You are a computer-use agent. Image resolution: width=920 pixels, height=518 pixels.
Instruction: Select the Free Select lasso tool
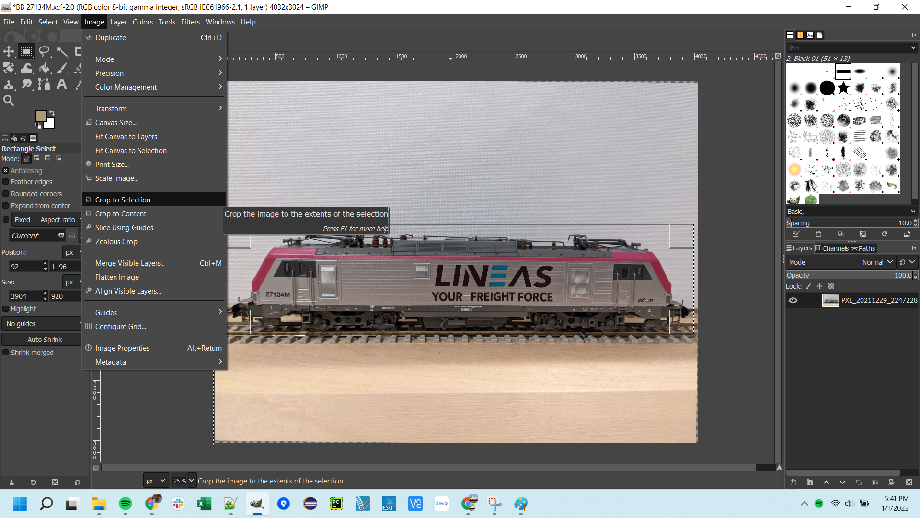pyautogui.click(x=45, y=51)
